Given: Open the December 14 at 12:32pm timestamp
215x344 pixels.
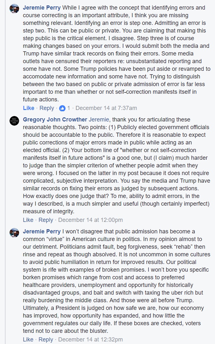Looking at the screenshot, I should pos(90,340).
